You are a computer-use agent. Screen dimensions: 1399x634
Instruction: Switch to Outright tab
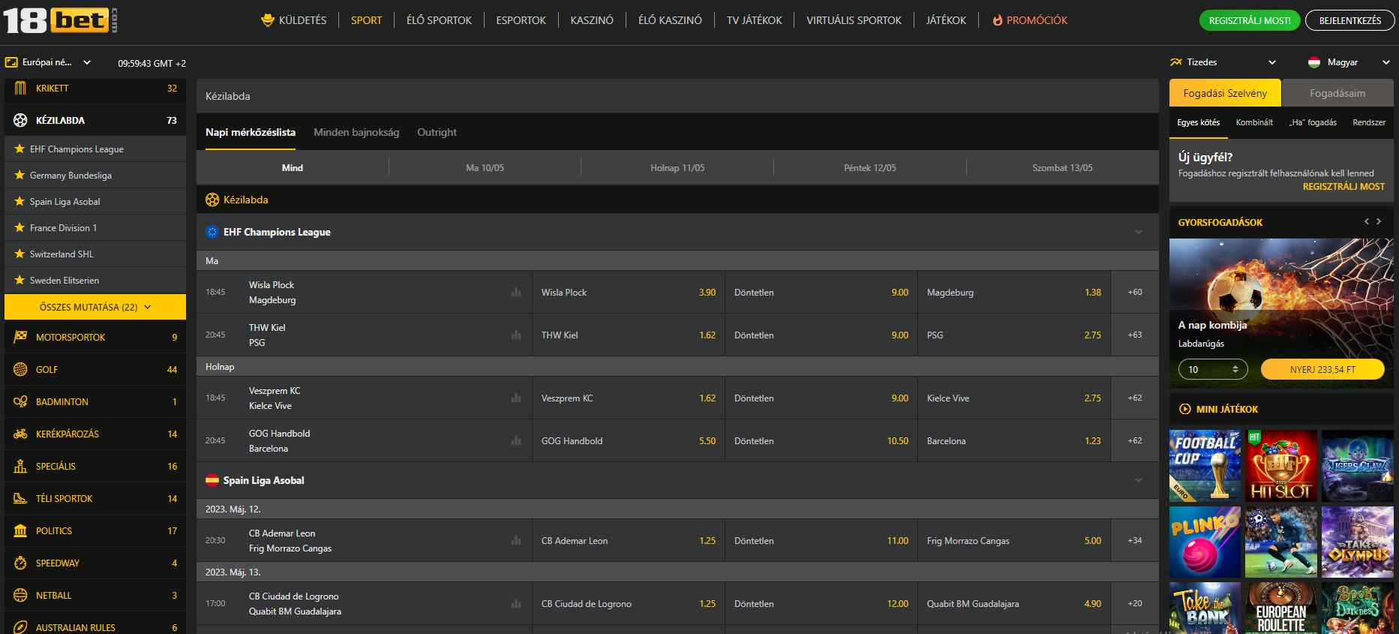[437, 132]
